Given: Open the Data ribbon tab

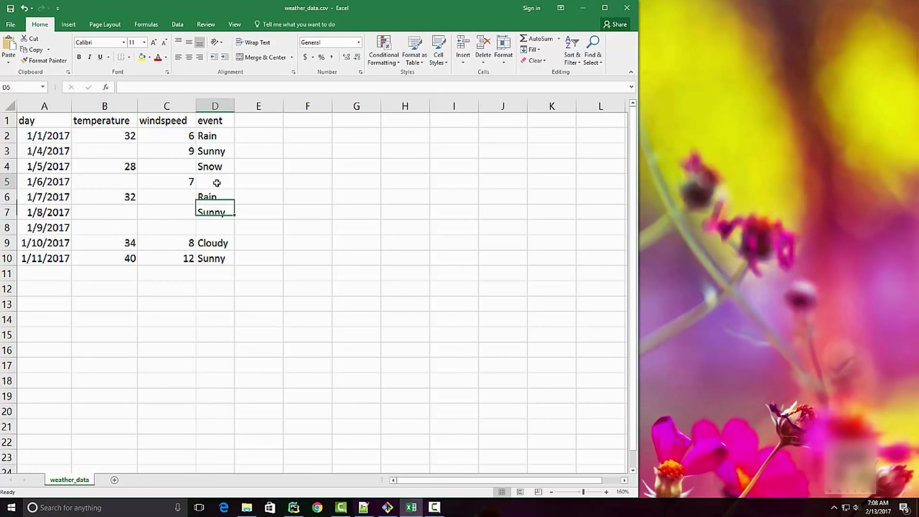Looking at the screenshot, I should point(177,24).
